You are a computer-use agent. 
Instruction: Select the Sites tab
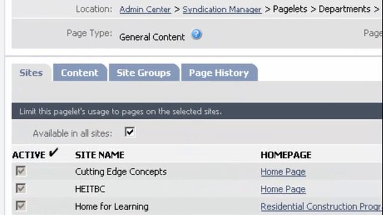tap(31, 73)
